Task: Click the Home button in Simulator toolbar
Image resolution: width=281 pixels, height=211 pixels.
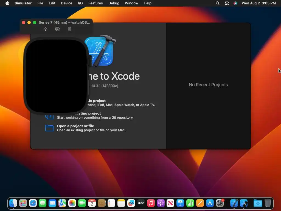Action: pos(45,29)
